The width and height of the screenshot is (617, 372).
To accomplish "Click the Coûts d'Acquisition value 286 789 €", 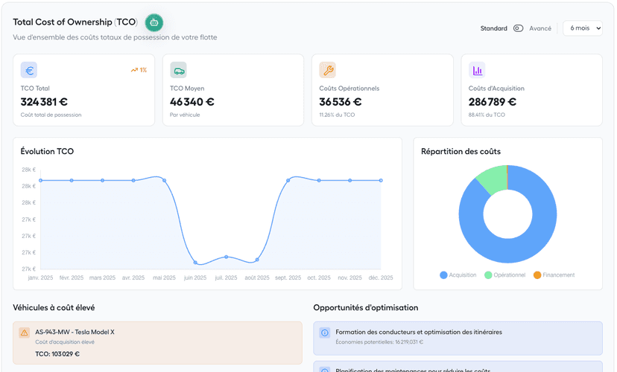I will pos(493,102).
